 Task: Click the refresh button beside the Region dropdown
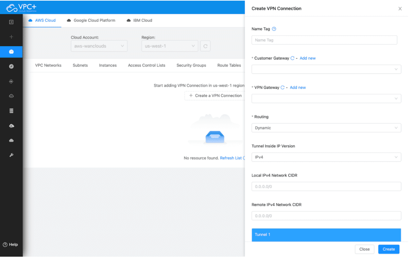click(205, 46)
